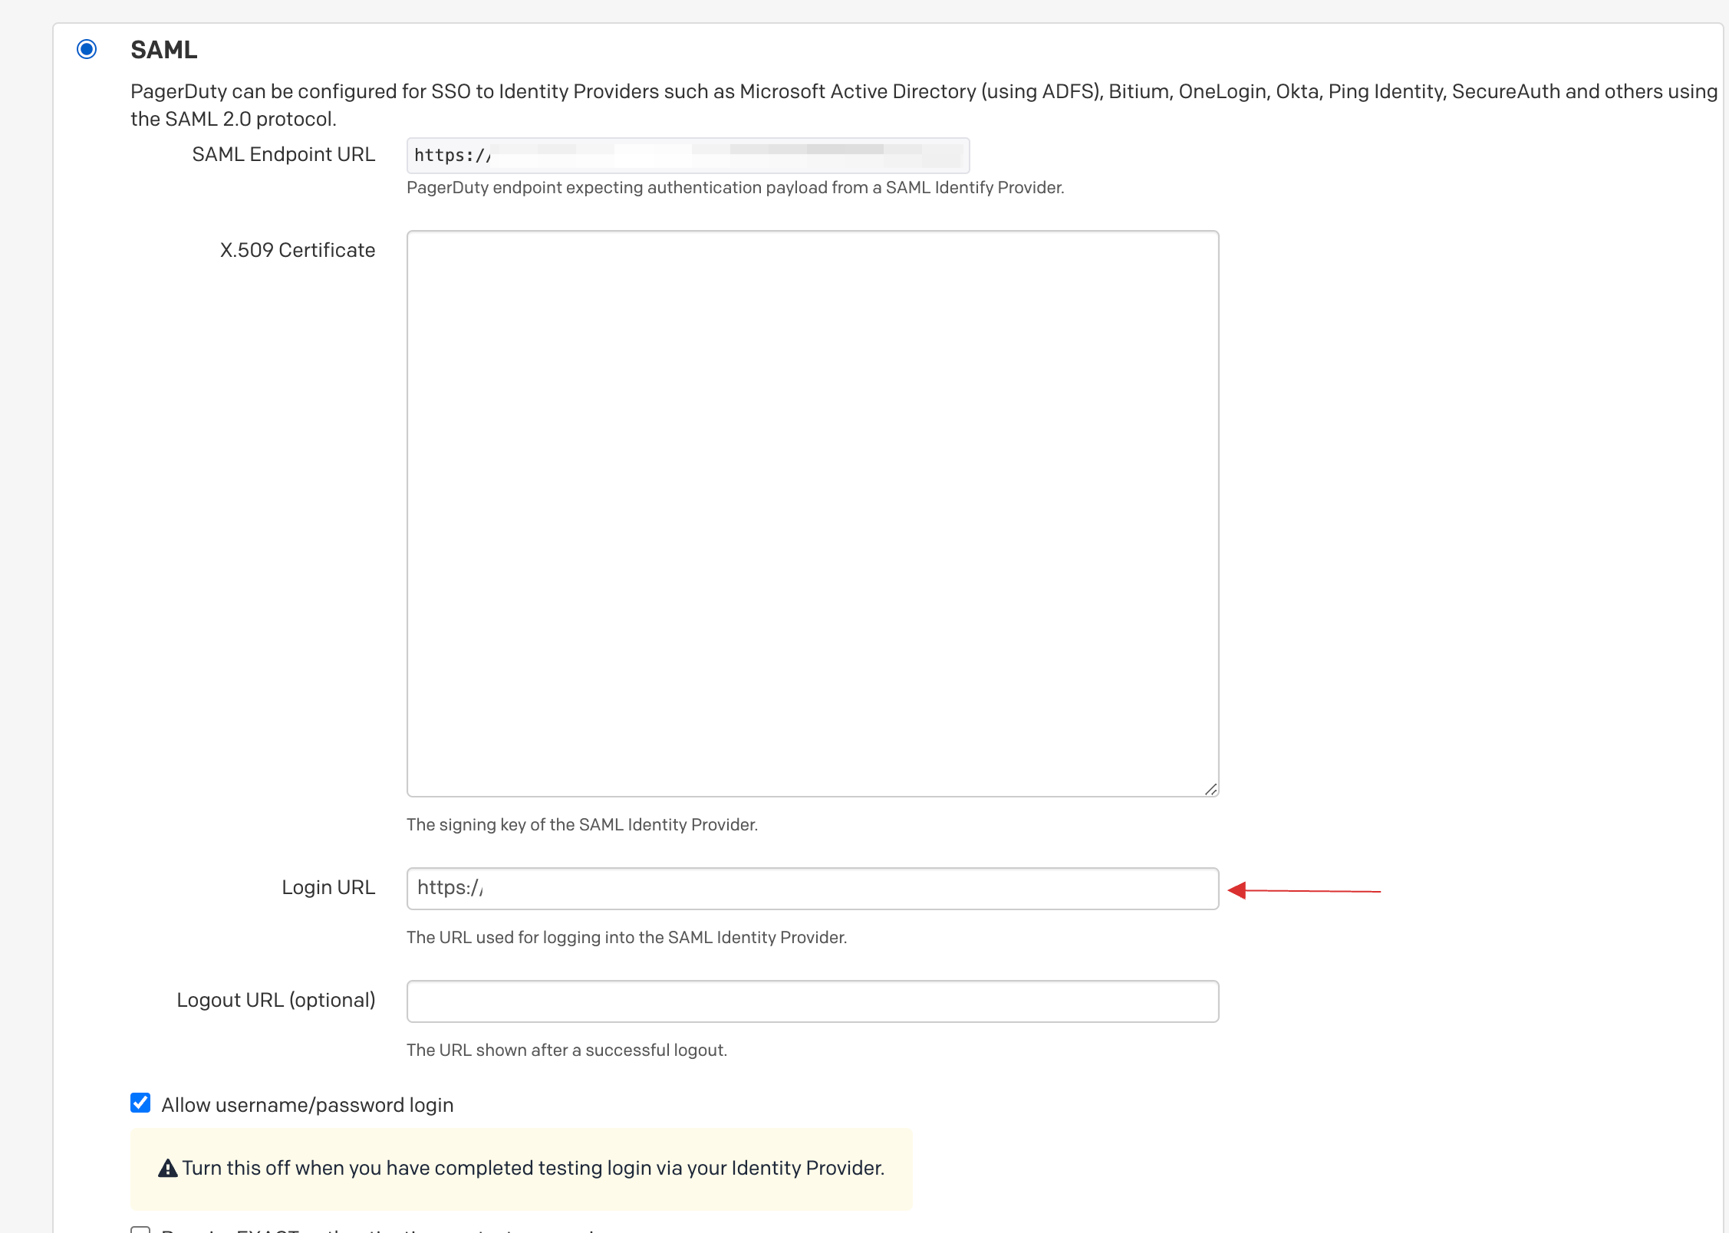
Task: Click the X.509 Certificate resize handle
Action: [x=1210, y=789]
